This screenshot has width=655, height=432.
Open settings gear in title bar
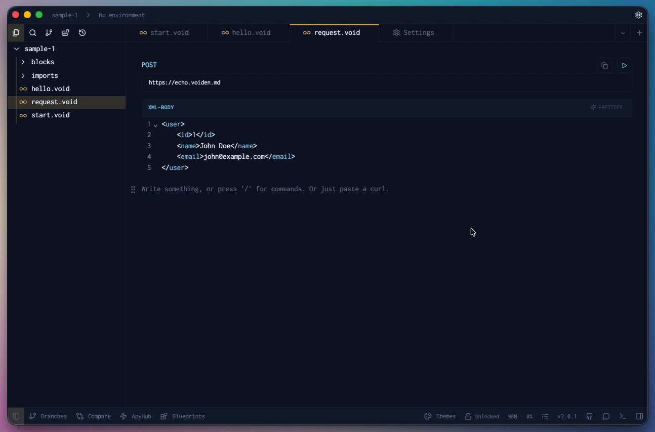click(639, 15)
